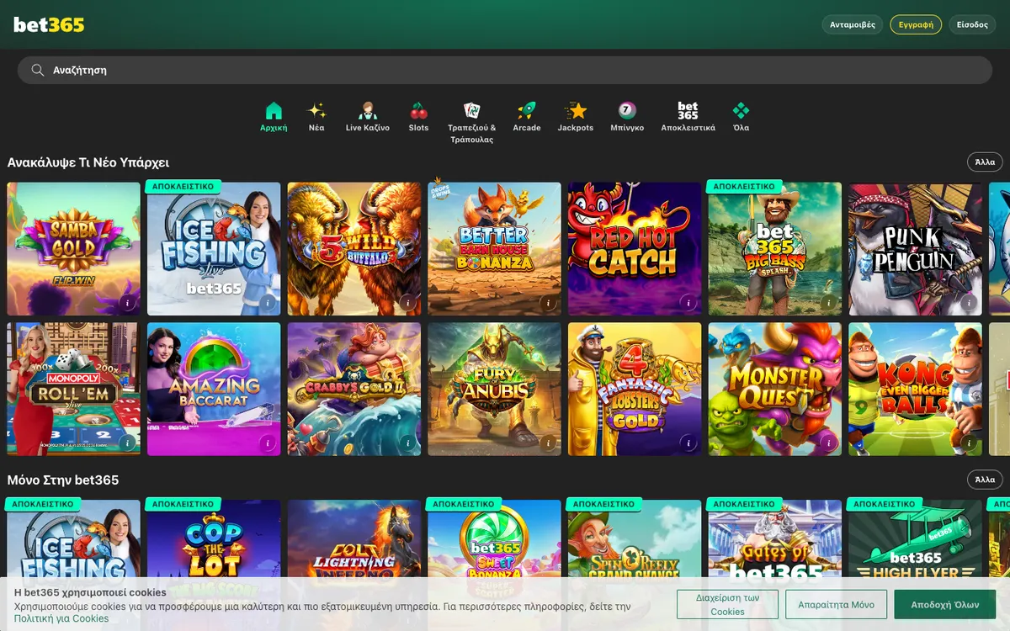Open the Μπίνγκο ball category
Screen dimensions: 1010x631
click(x=627, y=117)
